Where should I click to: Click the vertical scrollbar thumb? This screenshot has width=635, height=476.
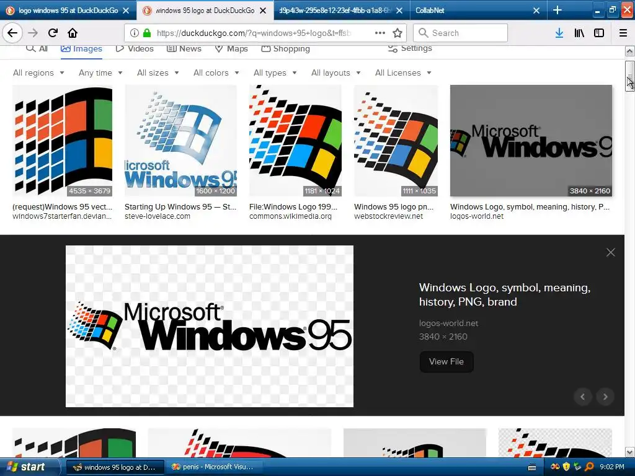tap(630, 76)
